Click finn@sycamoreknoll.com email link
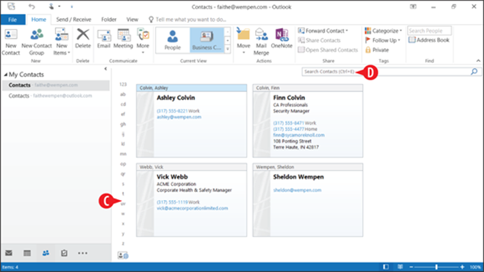 299,135
